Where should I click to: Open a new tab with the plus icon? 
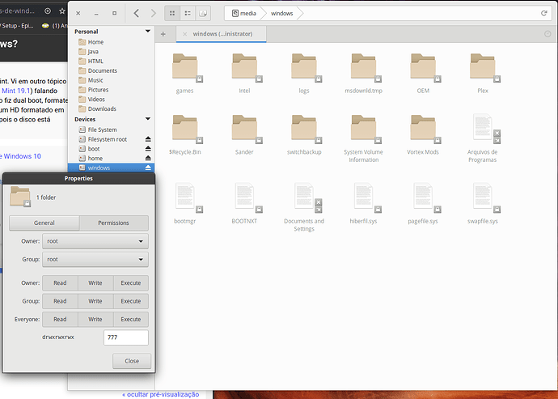(x=163, y=34)
